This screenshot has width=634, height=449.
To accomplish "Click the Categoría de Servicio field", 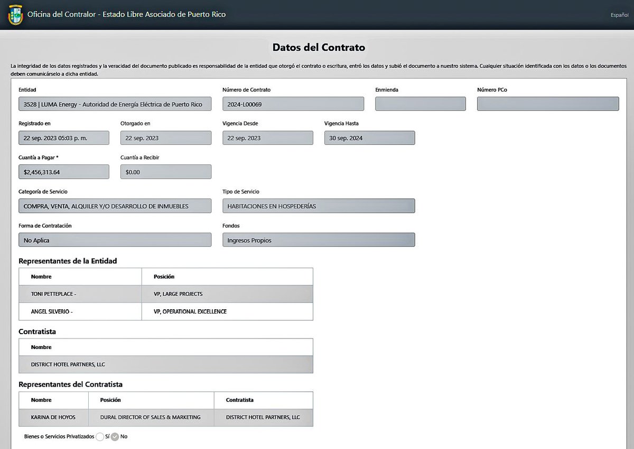I will click(115, 206).
